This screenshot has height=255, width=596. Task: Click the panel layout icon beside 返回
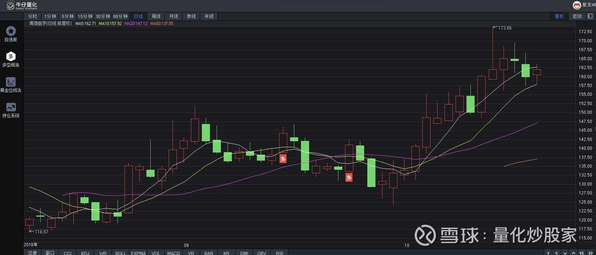[590, 16]
